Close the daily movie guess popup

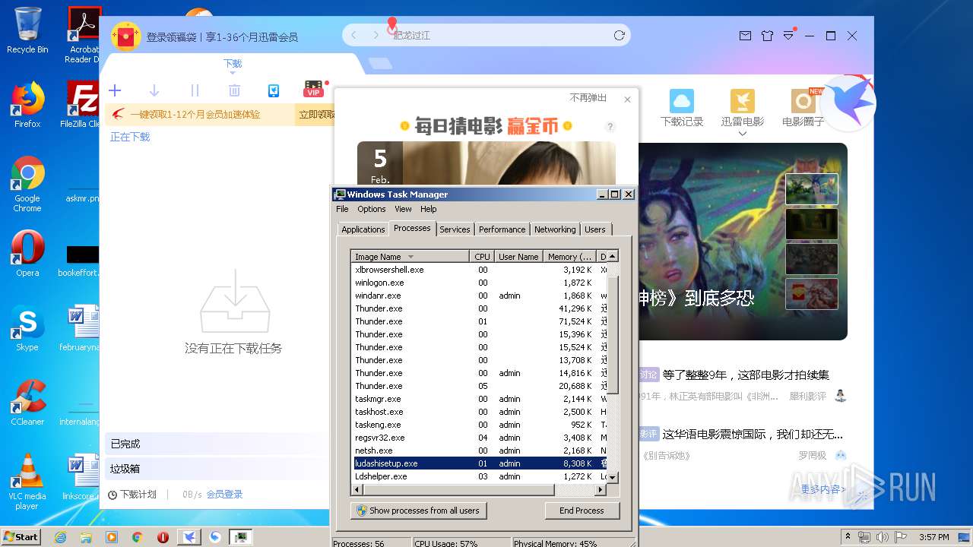[x=627, y=100]
